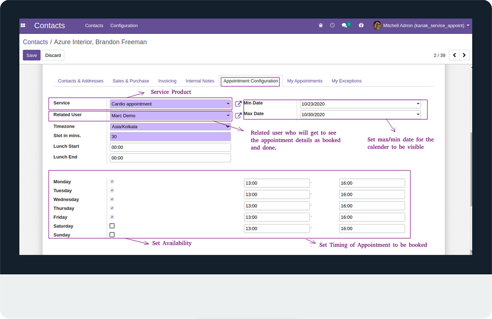
Task: Expand the Related User dropdown (Marc Demo)
Action: tap(228, 115)
